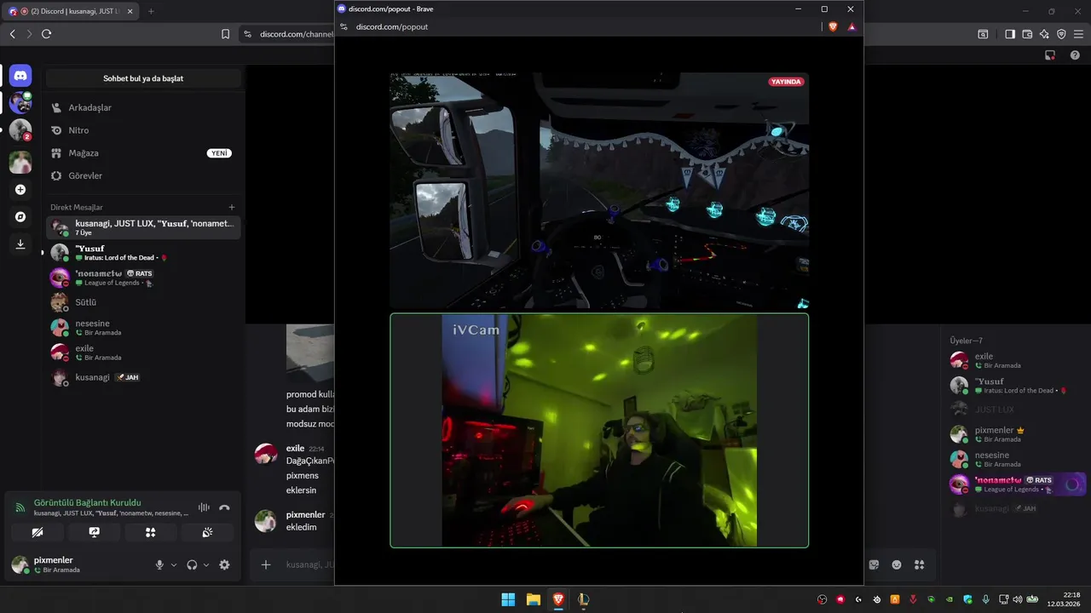Open Discord home direct messages icon

[20, 76]
